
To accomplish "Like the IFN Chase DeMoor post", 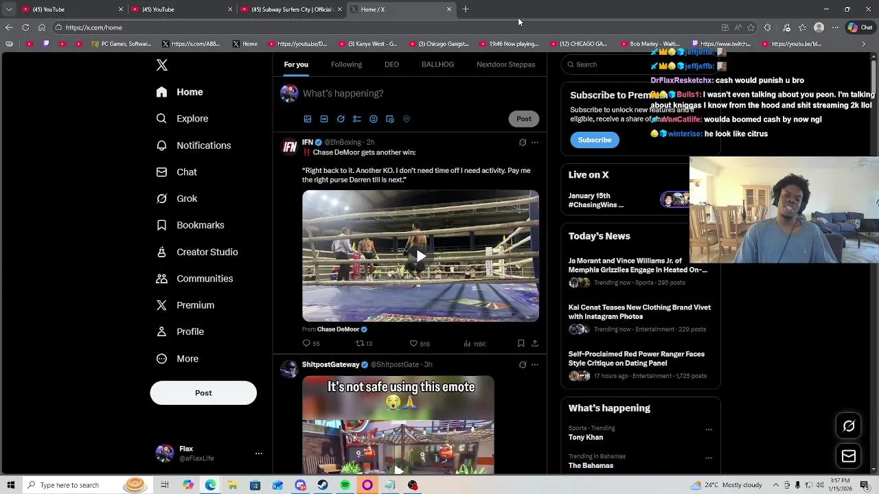I will coord(413,343).
